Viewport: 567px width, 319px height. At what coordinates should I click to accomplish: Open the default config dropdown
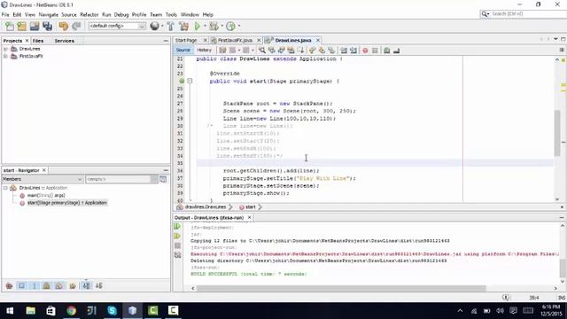pyautogui.click(x=117, y=26)
